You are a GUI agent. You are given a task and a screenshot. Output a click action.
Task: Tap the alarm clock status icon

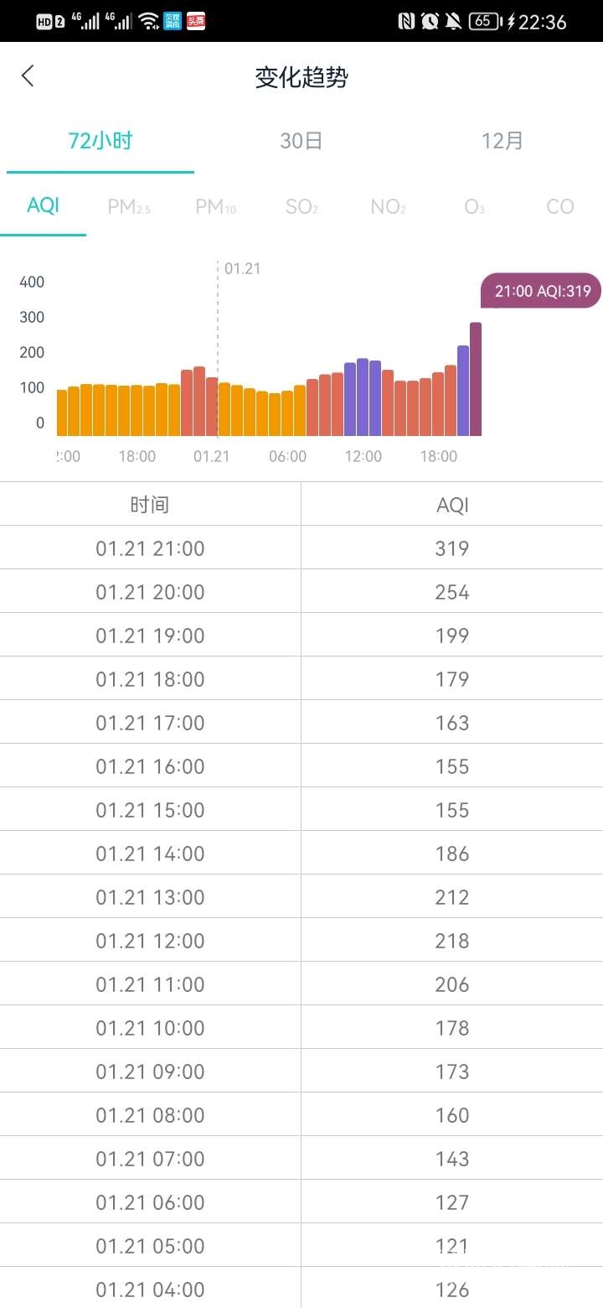[x=430, y=21]
